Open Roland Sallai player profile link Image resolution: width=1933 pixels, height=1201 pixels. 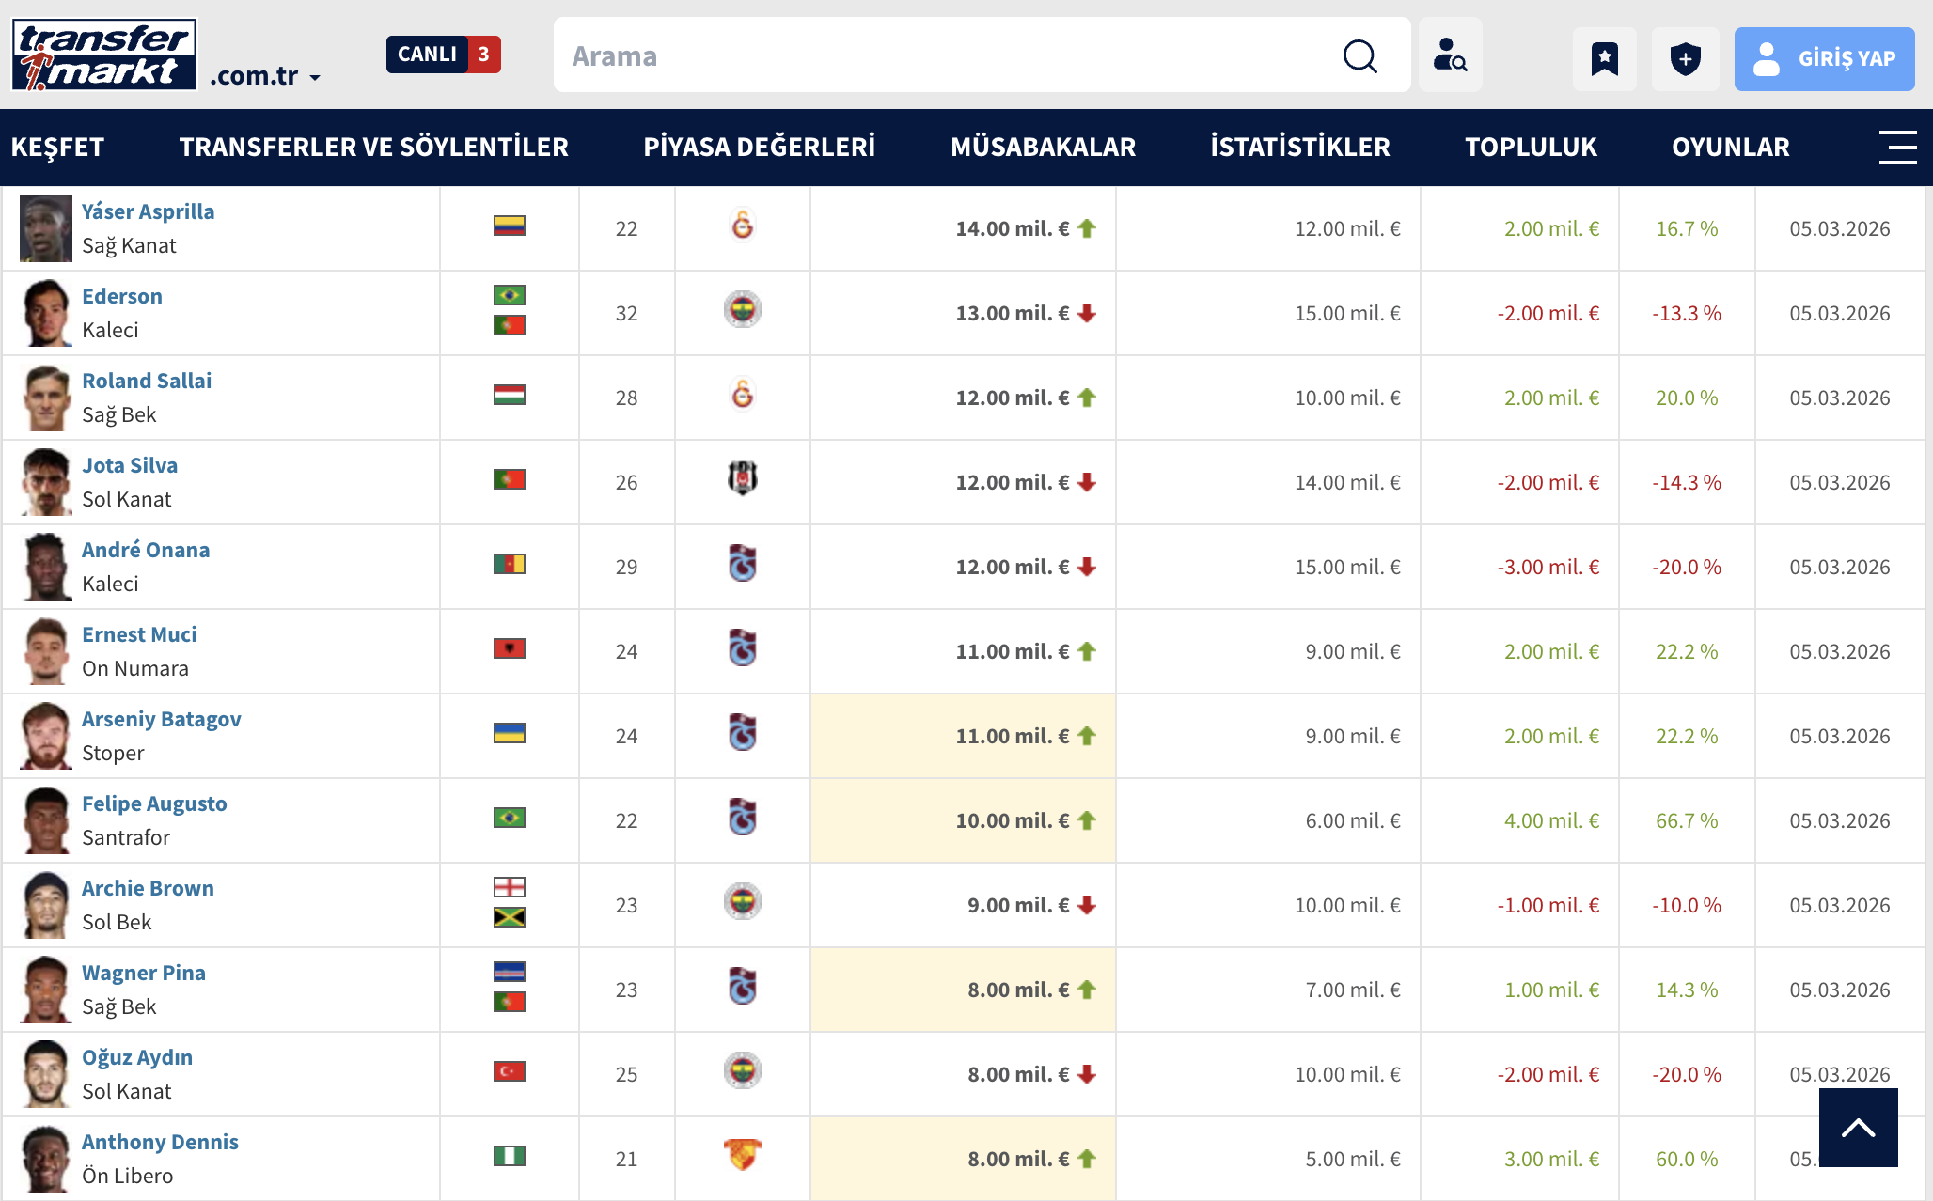point(147,381)
